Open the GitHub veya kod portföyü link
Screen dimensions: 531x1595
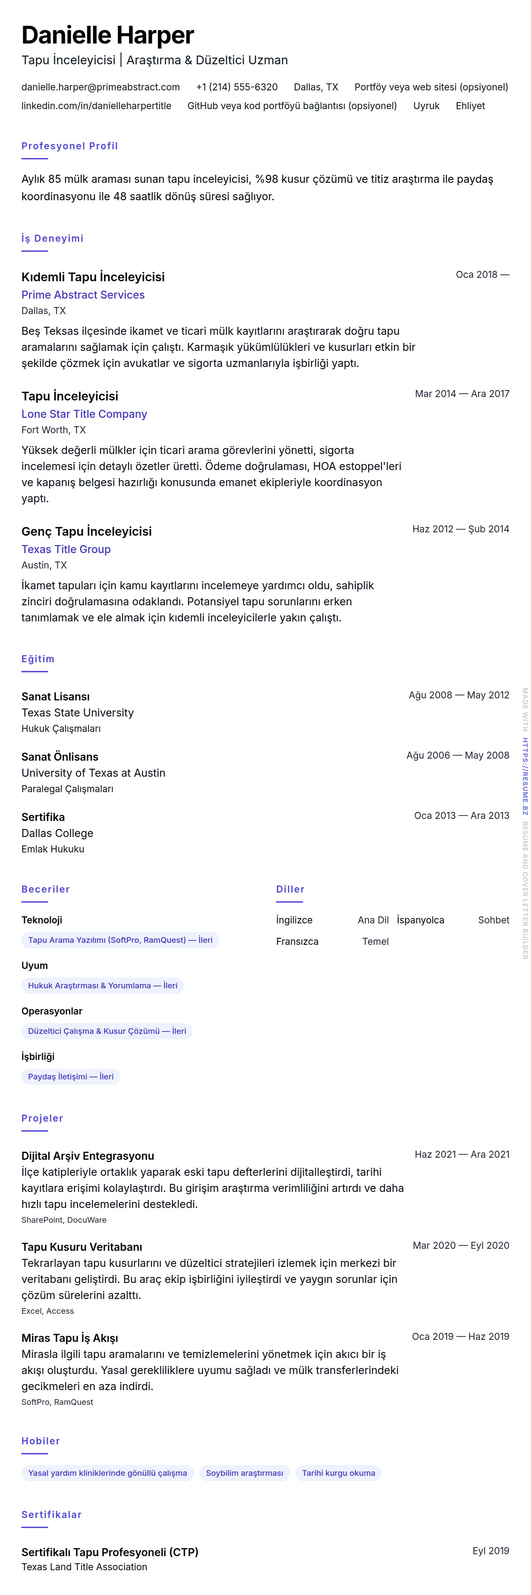[292, 106]
